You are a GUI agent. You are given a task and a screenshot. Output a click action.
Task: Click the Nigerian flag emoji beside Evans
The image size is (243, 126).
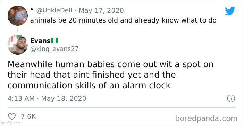55,40
